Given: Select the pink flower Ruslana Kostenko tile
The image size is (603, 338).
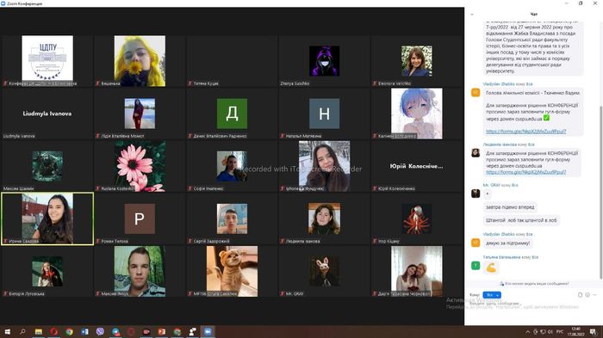Looking at the screenshot, I should 140,166.
